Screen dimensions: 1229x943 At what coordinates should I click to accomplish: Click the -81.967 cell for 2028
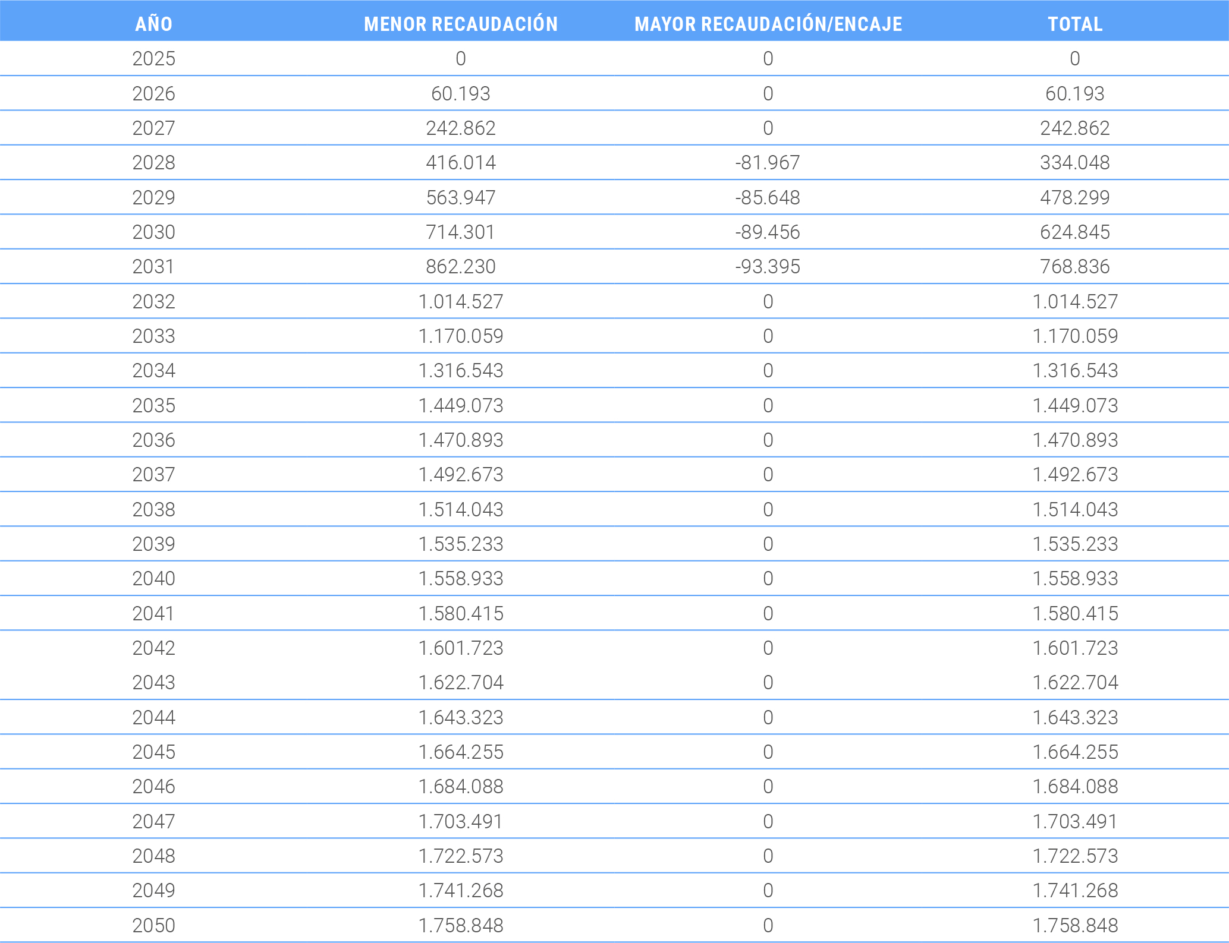coord(768,162)
